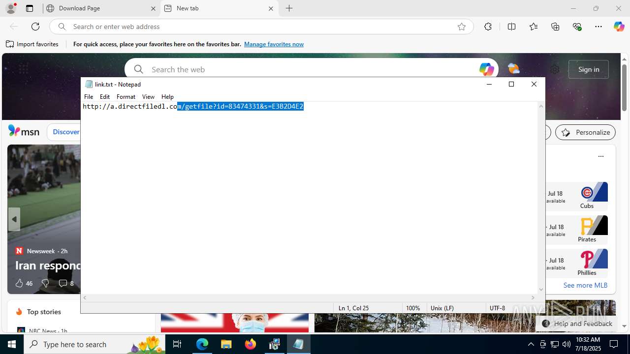
Task: Open File Explorer from the taskbar
Action: [x=226, y=344]
